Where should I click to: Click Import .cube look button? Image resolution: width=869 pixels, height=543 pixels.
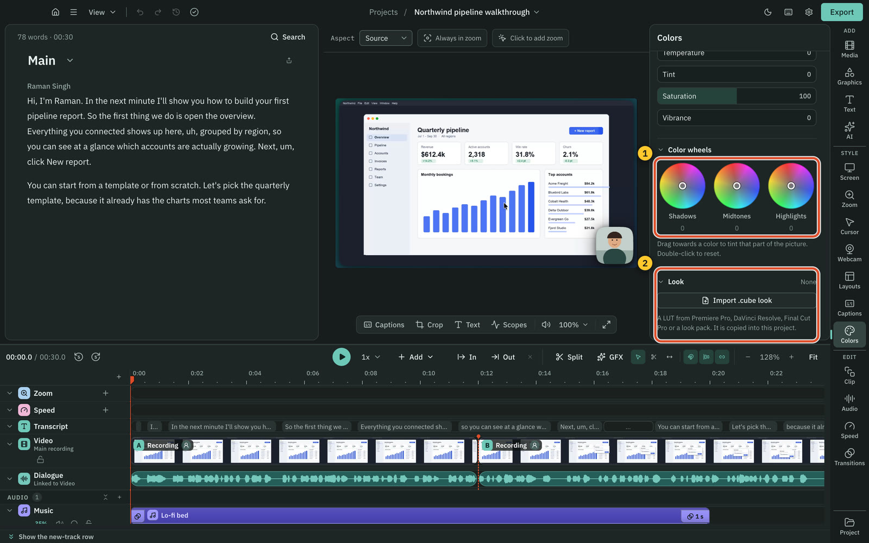[736, 300]
